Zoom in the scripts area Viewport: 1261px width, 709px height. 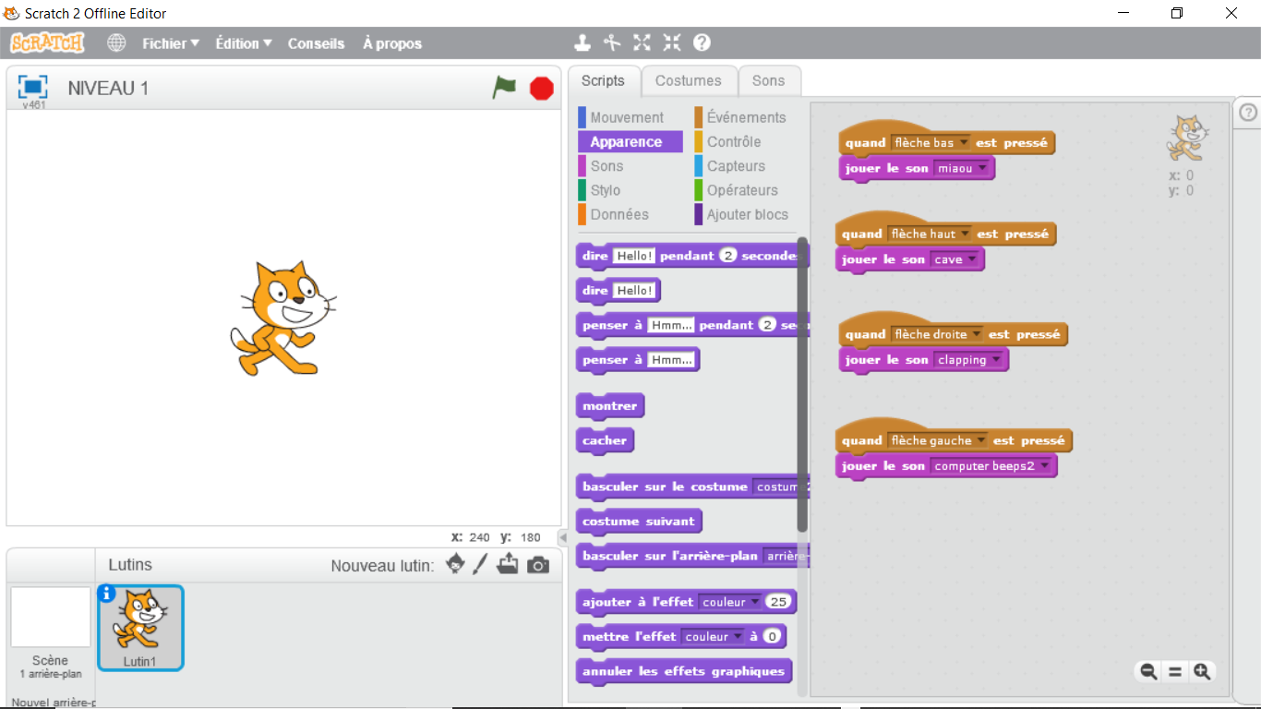[x=1201, y=672]
